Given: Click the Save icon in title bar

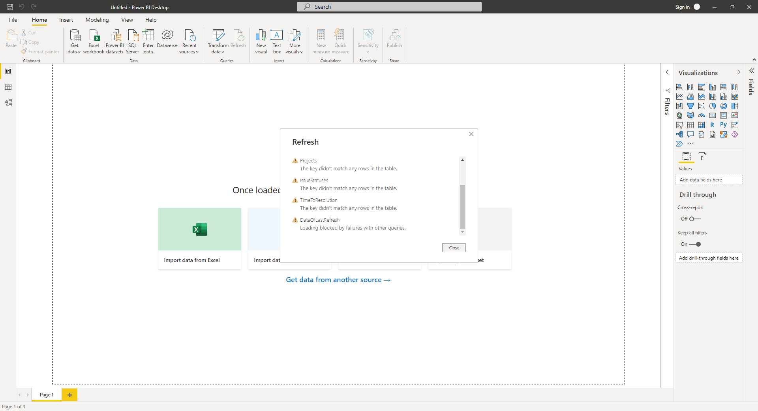Looking at the screenshot, I should coord(10,7).
